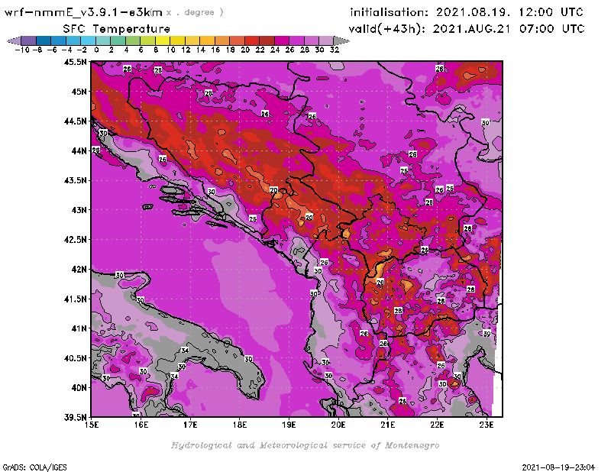The image size is (611, 472).
Task: Click the '41.5N' latitude axis label
Action: pos(75,299)
